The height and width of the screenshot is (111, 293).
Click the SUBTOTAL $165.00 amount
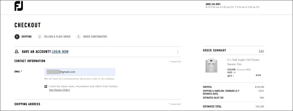[x=259, y=87]
